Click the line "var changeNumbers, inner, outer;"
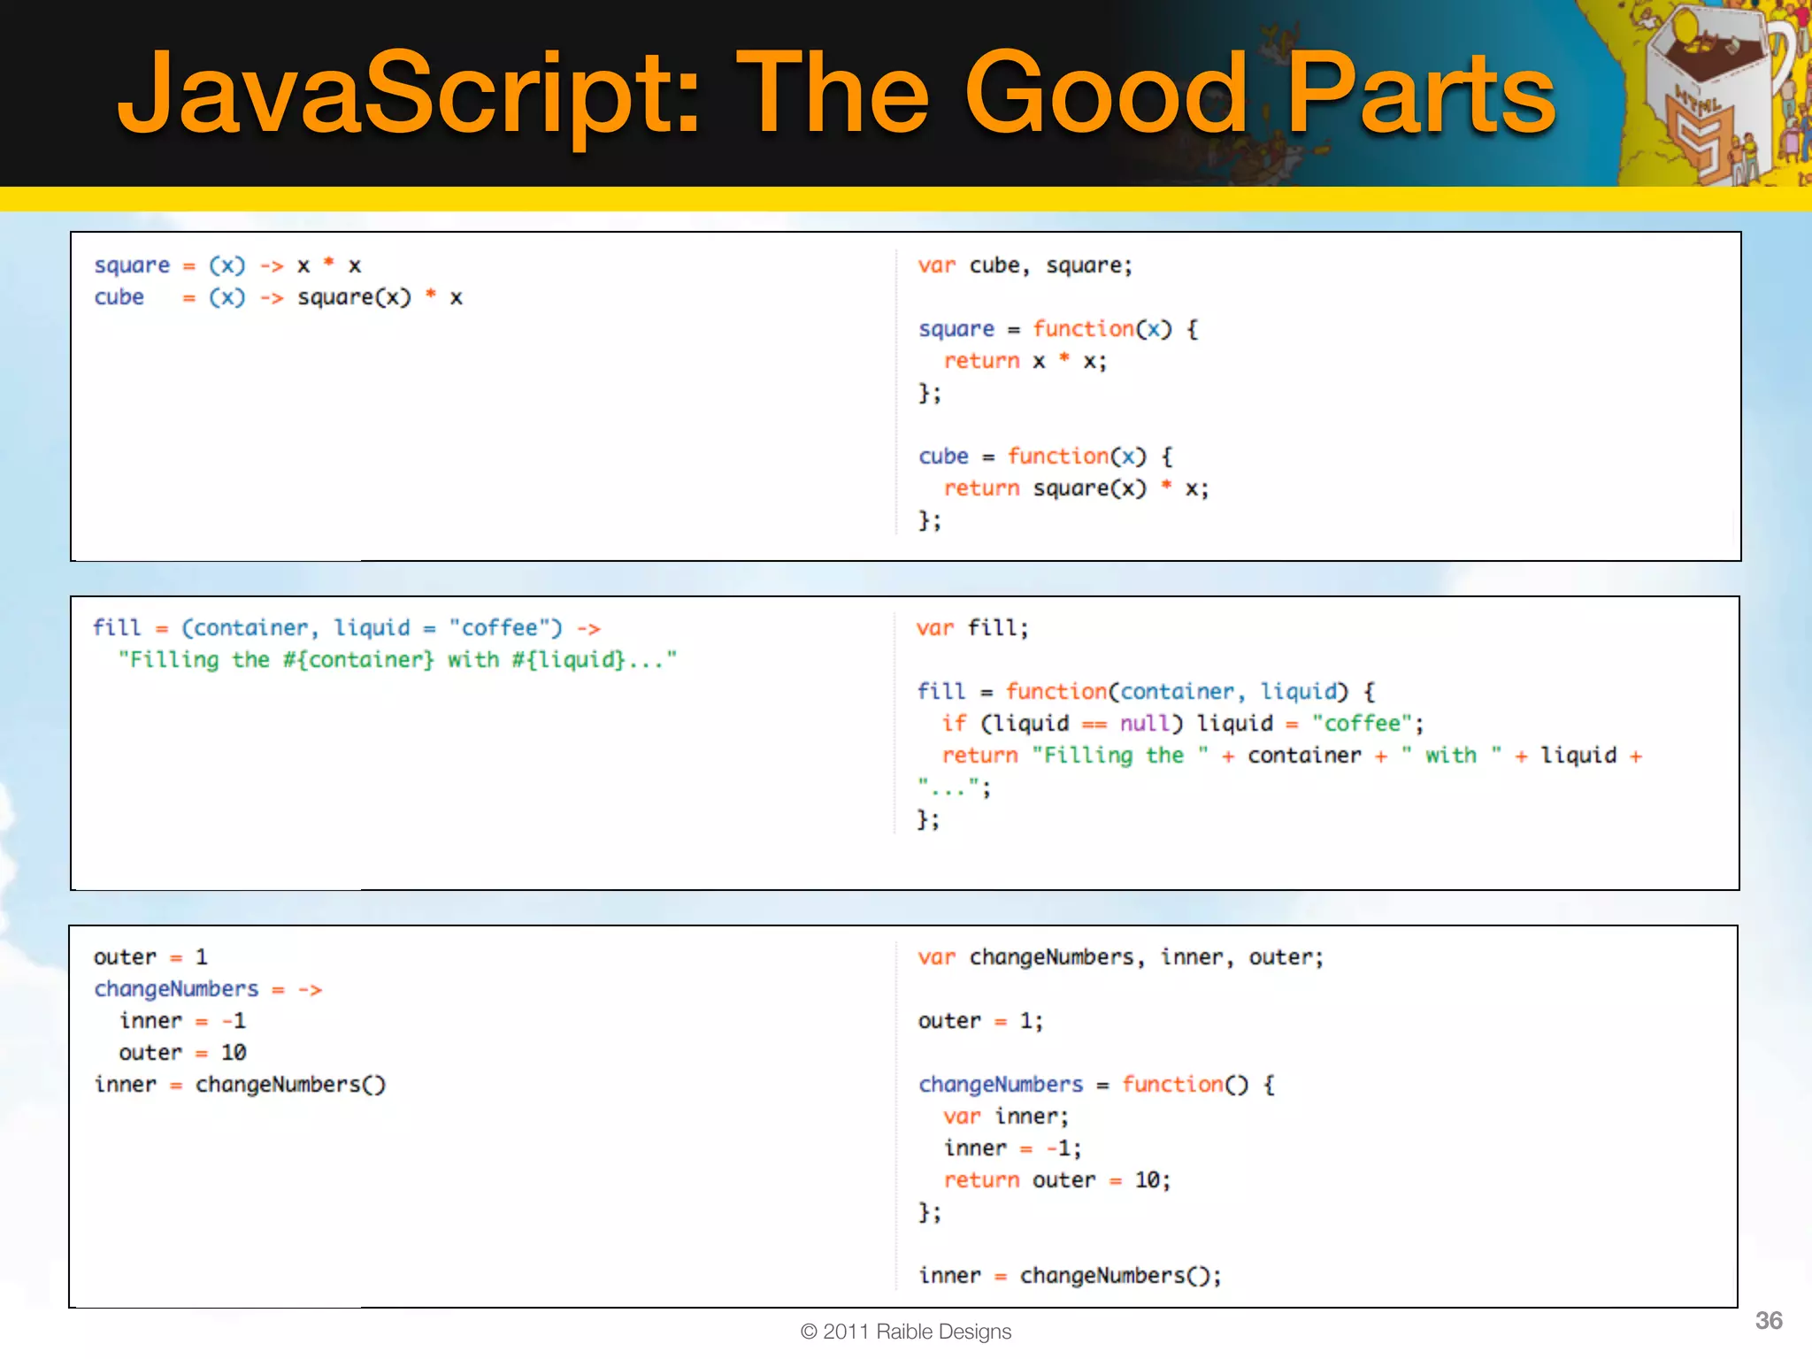This screenshot has height=1359, width=1812. coord(1120,957)
